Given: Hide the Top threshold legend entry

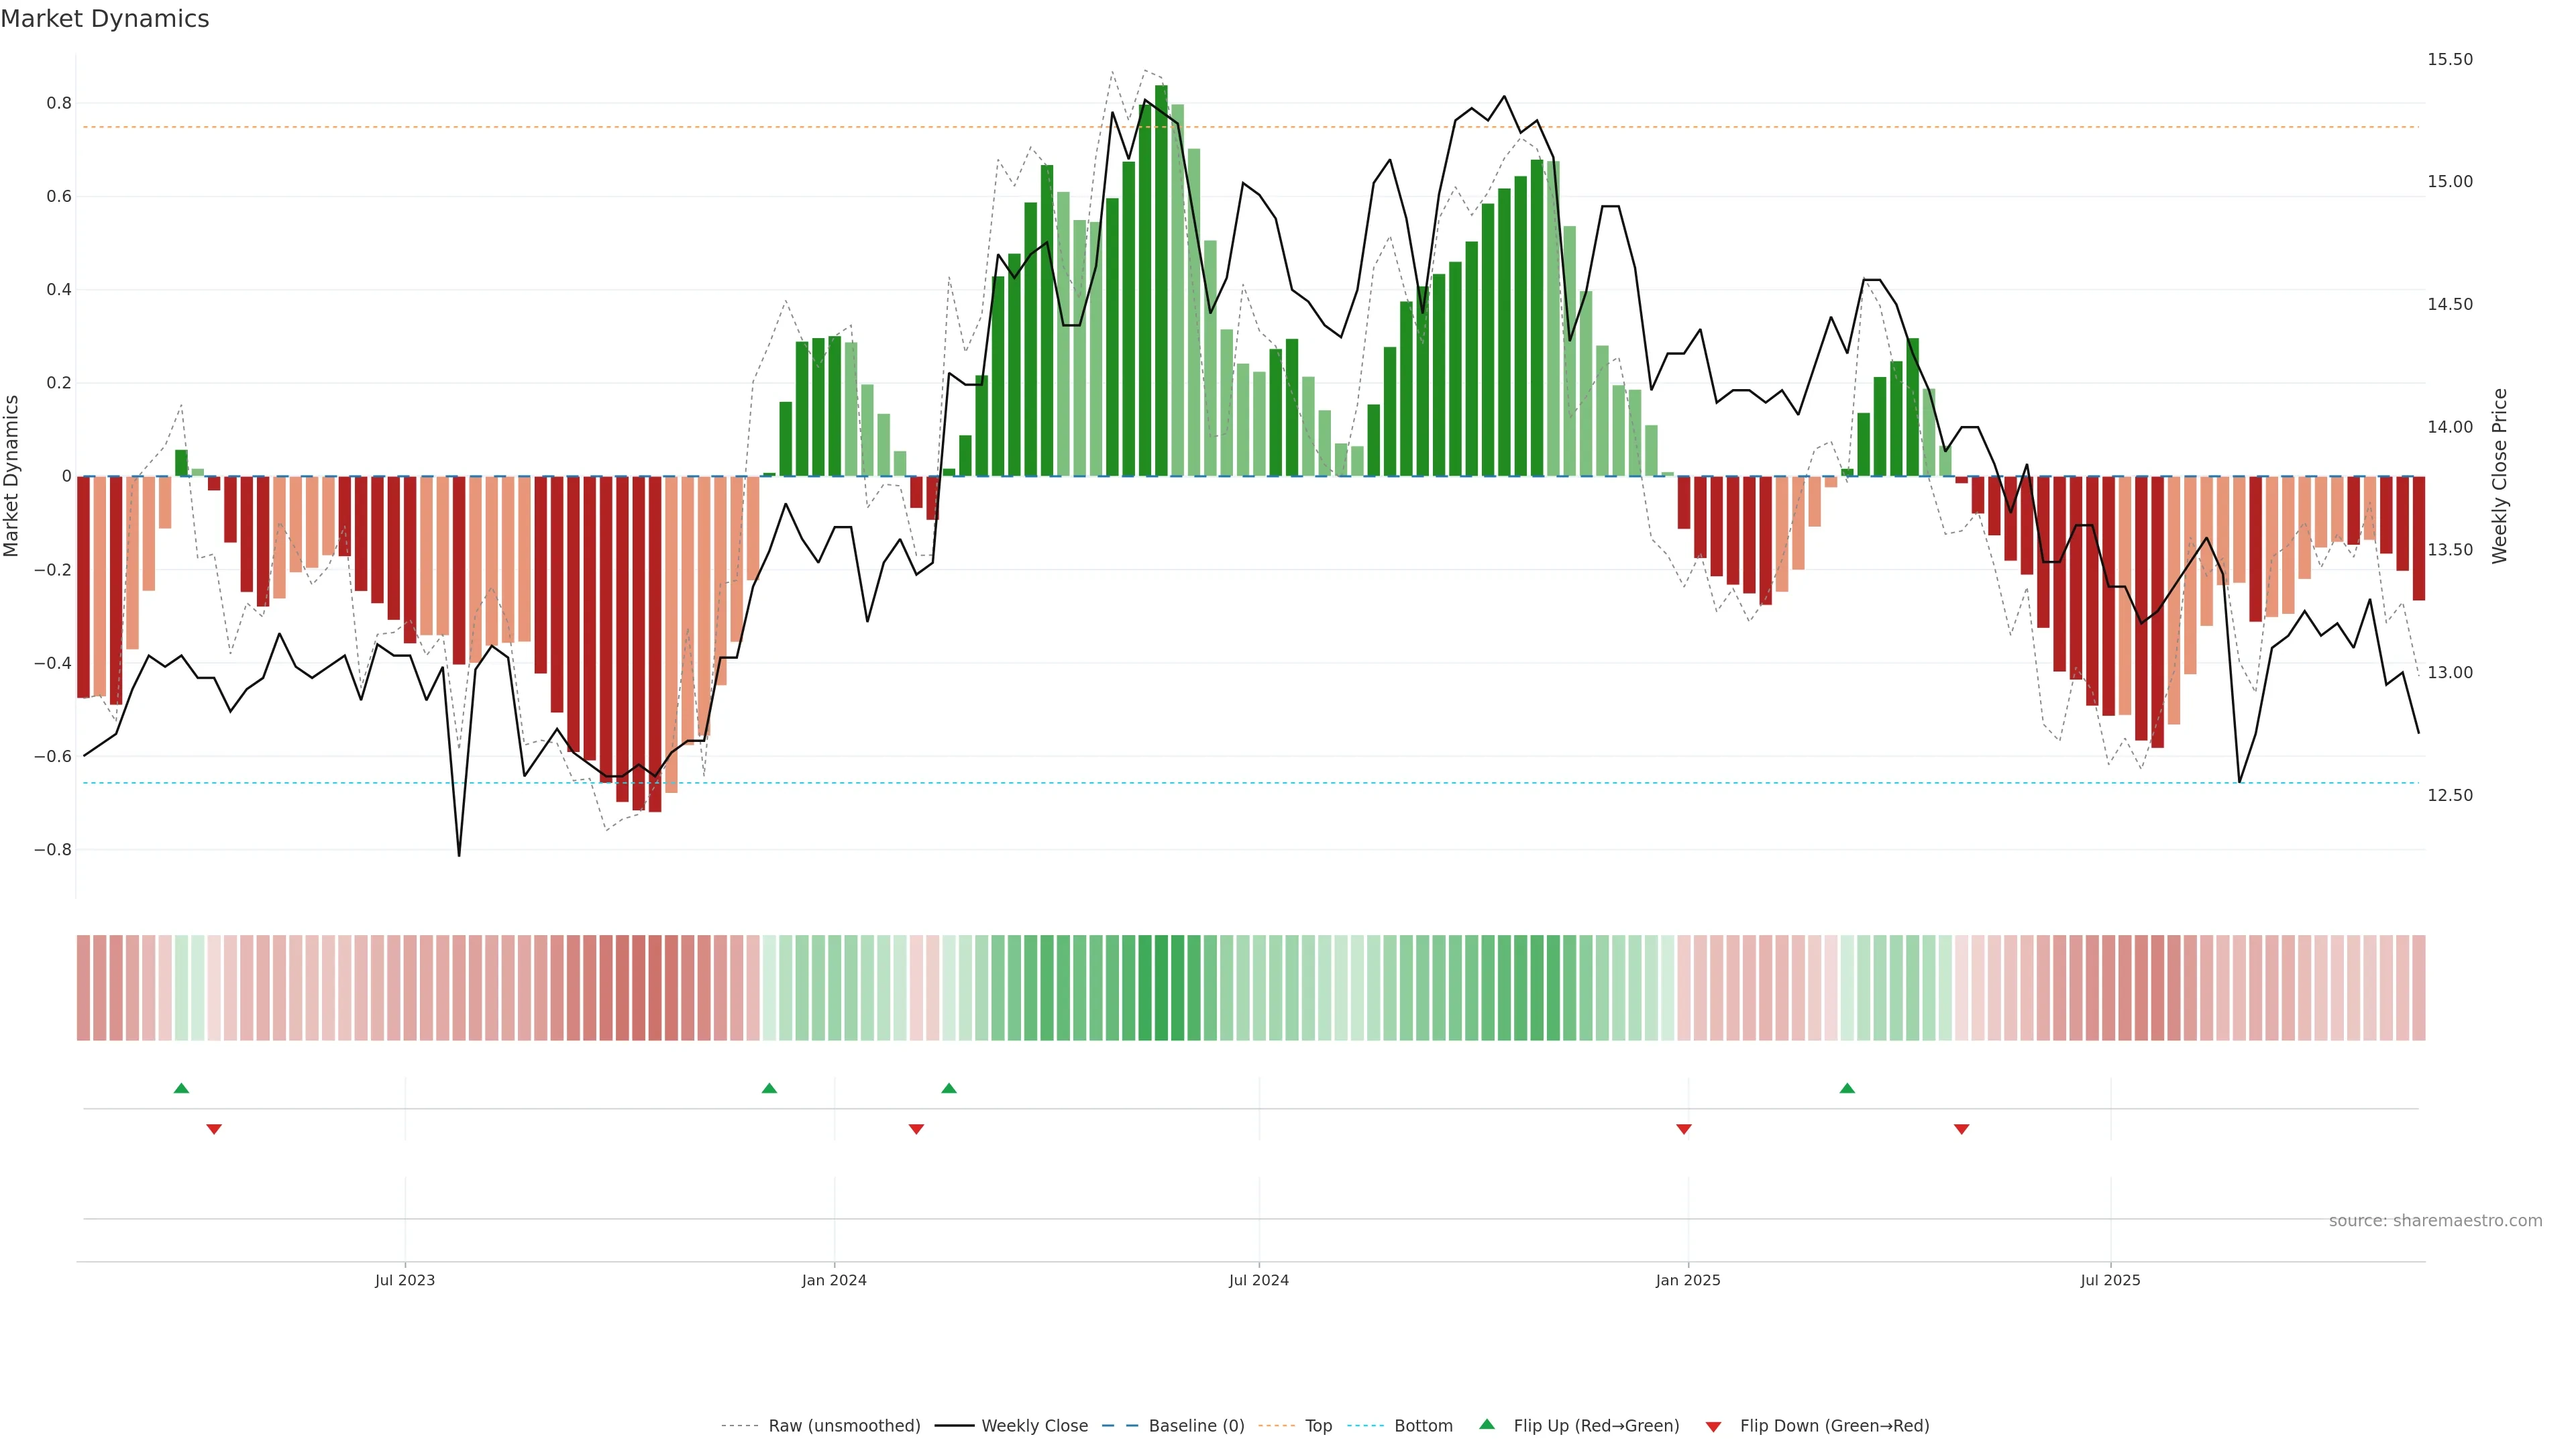Looking at the screenshot, I should [x=1318, y=1426].
